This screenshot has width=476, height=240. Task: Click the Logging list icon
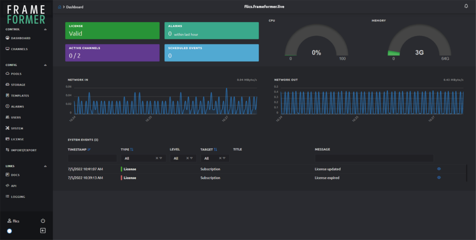point(7,196)
